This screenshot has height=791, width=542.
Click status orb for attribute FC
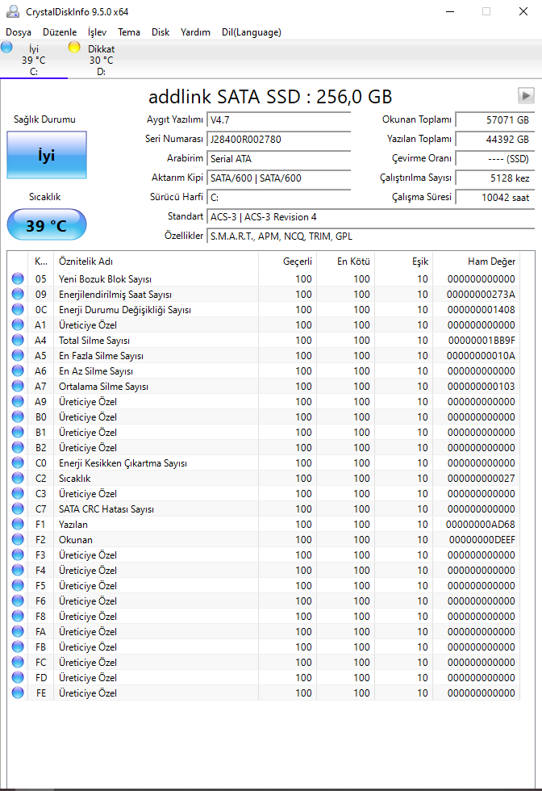click(x=18, y=662)
